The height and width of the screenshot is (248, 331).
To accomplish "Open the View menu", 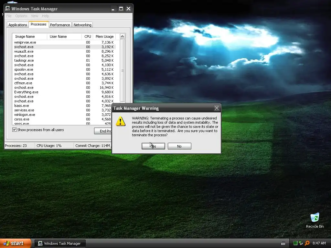I will click(35, 16).
